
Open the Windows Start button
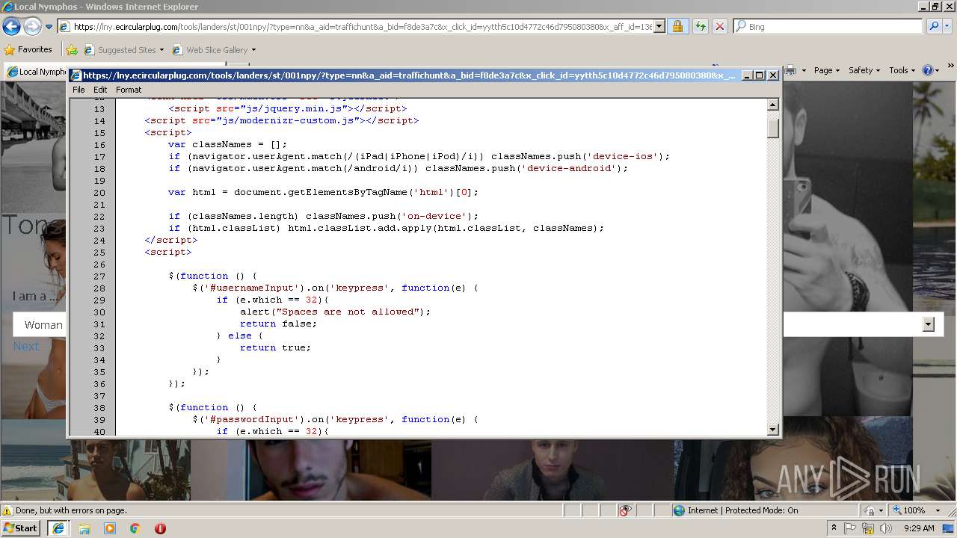[21, 528]
